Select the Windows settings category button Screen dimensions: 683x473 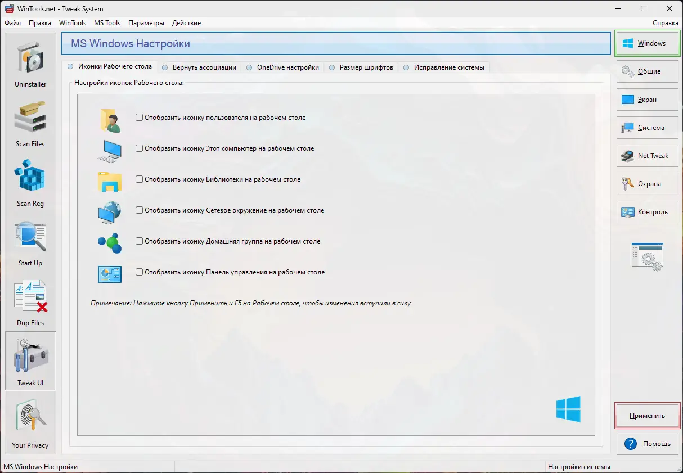(647, 43)
